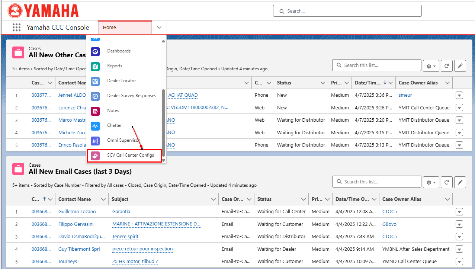The width and height of the screenshot is (475, 269).
Task: Click the global Search field
Action: 347,11
